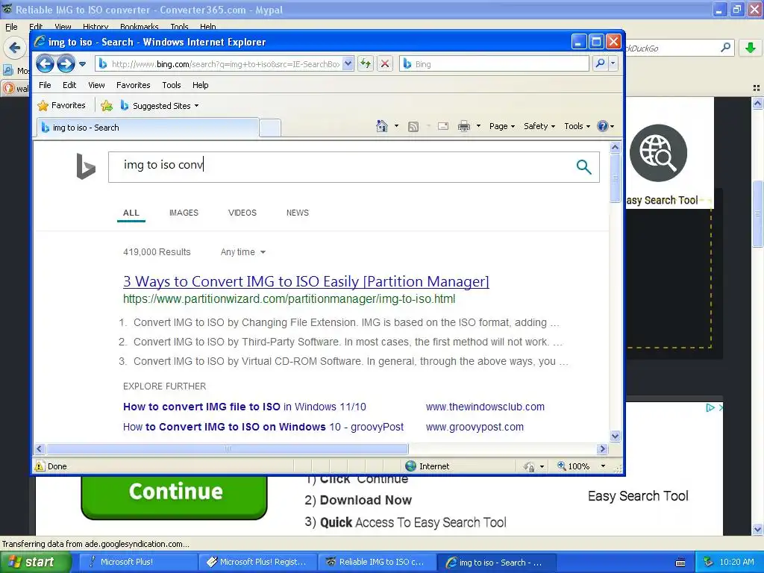This screenshot has width=764, height=573.
Task: Click the Internet zone globe in status bar
Action: (411, 466)
